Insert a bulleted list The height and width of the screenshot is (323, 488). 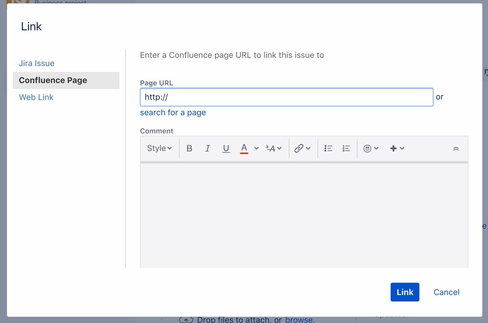click(328, 148)
